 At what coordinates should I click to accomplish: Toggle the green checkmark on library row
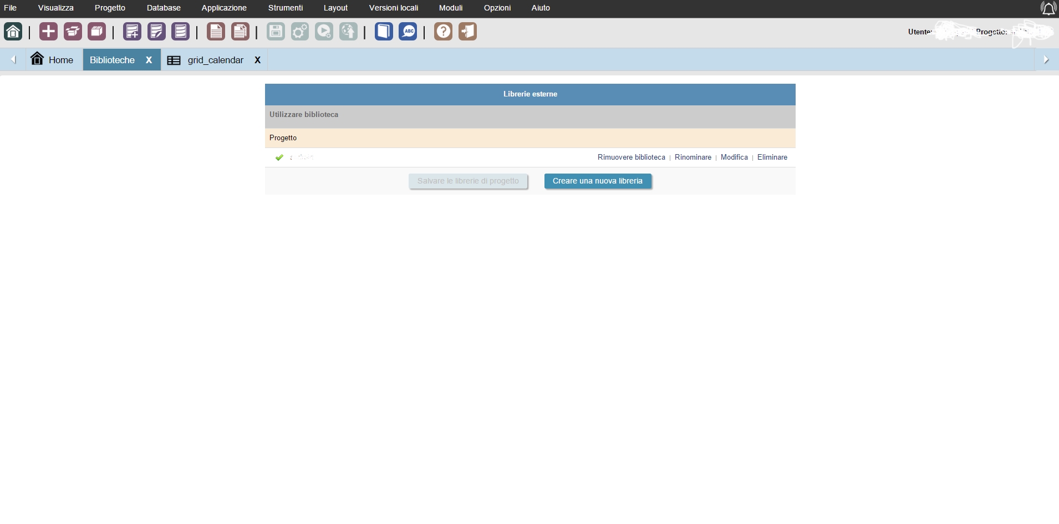(279, 157)
